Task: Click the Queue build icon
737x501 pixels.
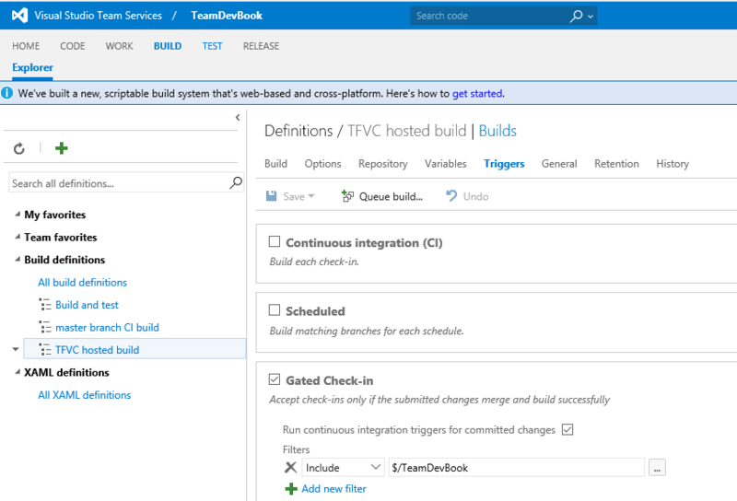Action: [347, 196]
